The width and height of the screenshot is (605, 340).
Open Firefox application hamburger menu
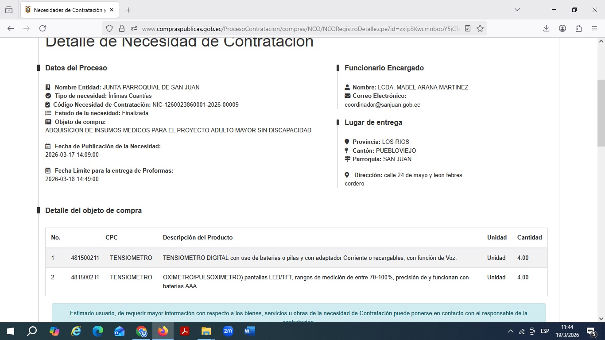click(x=594, y=28)
